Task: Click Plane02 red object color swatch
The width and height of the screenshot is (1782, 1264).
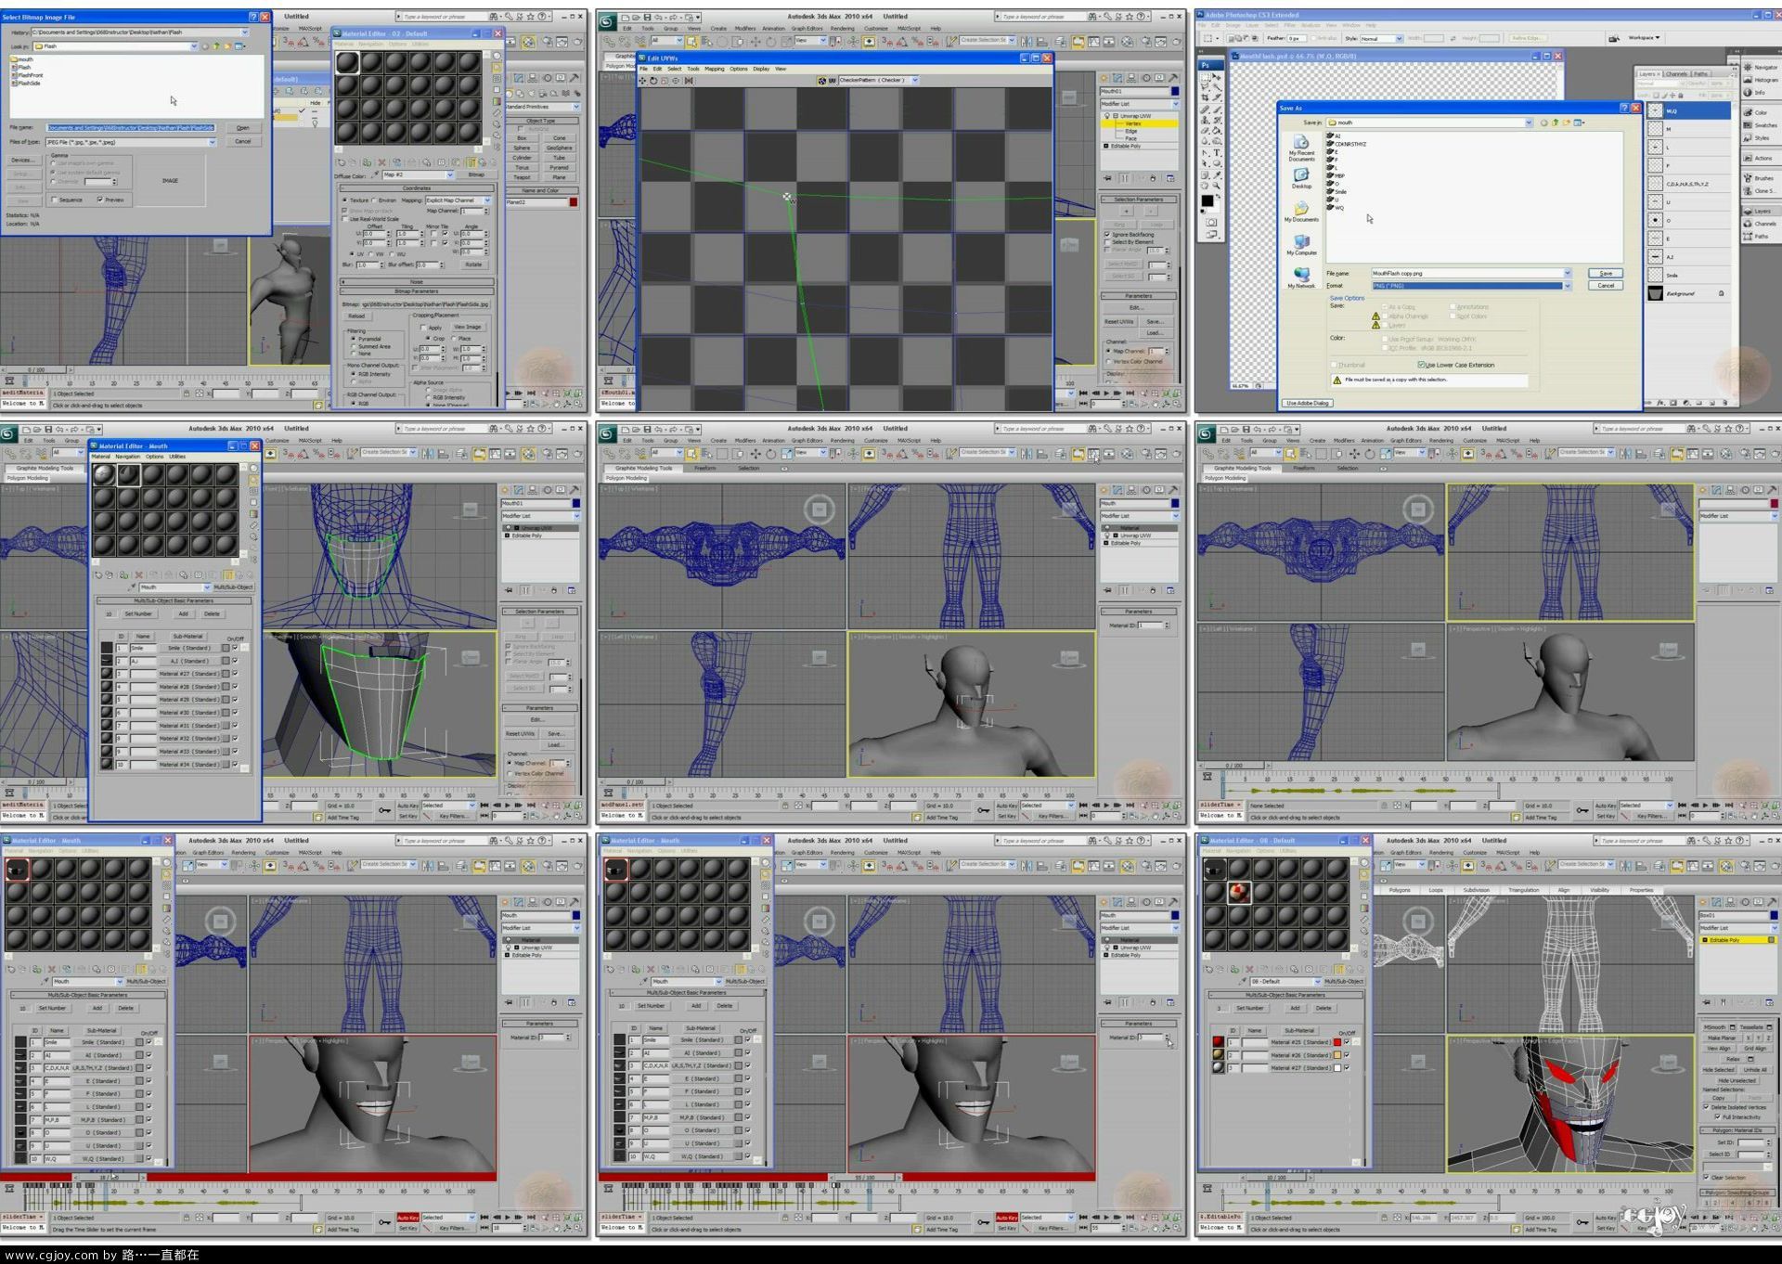Action: (x=574, y=202)
